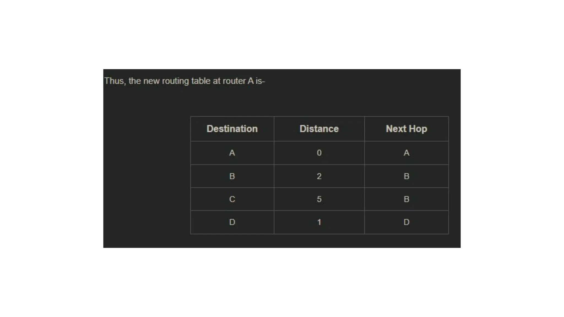Click the Next Hop column header
Viewport: 564px width, 317px height.
tap(406, 129)
